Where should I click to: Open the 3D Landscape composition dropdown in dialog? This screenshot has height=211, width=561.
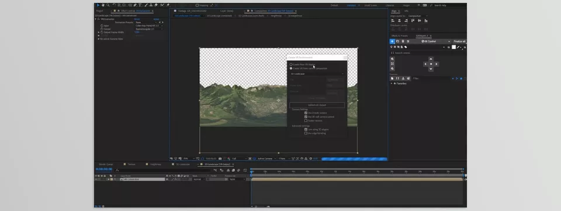click(317, 74)
